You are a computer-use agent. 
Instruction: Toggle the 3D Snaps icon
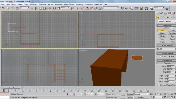click(x=82, y=8)
